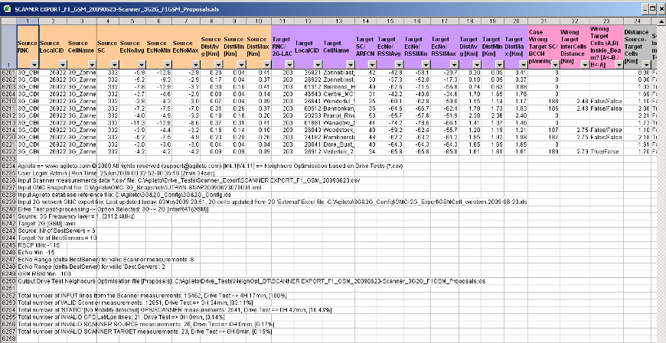Open Case Wrong Target SC/BCCH planning filter
Screen dimensions: 666x343
coord(554,65)
